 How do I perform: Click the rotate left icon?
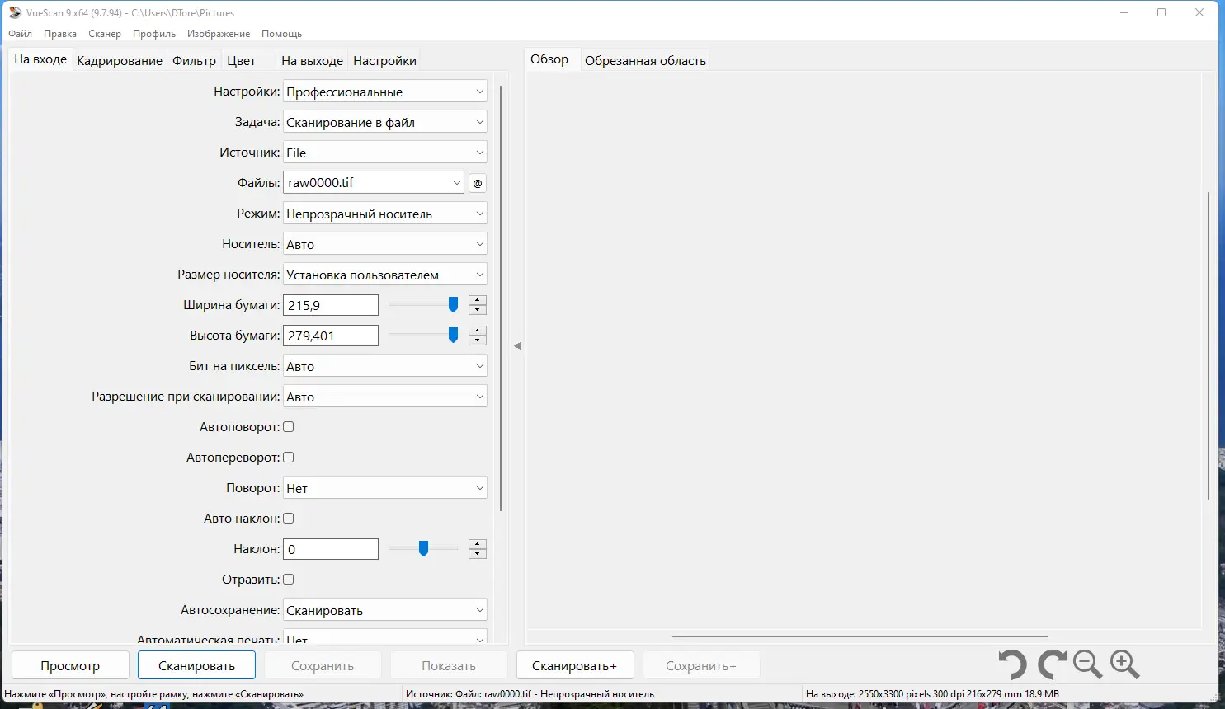click(1012, 664)
